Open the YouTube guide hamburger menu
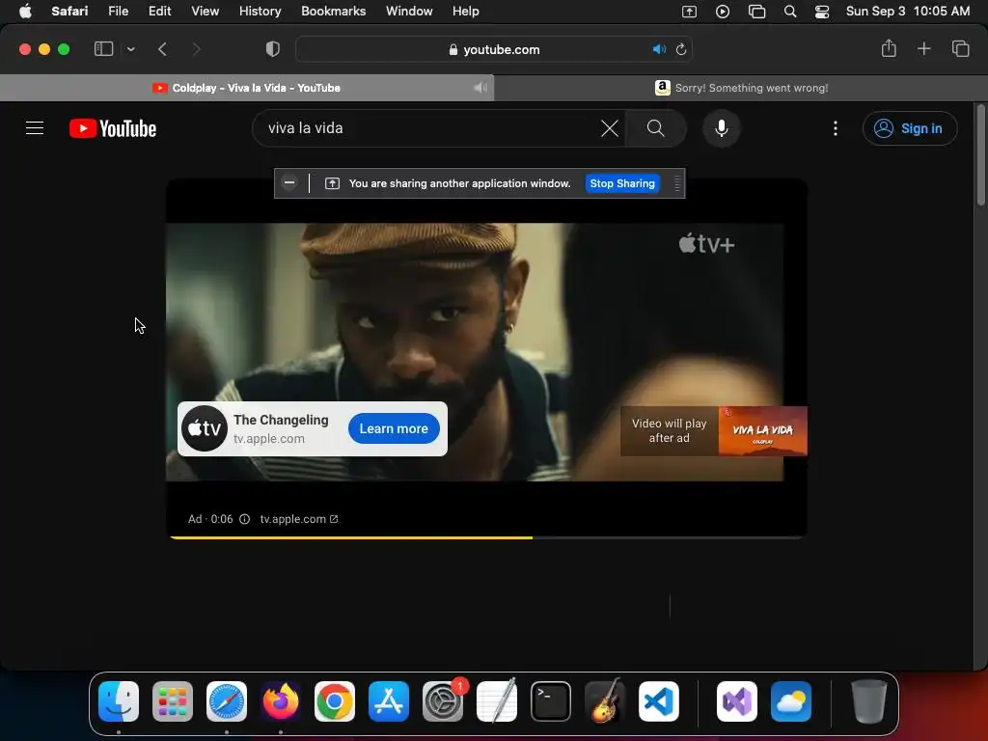The width and height of the screenshot is (988, 741). point(35,128)
